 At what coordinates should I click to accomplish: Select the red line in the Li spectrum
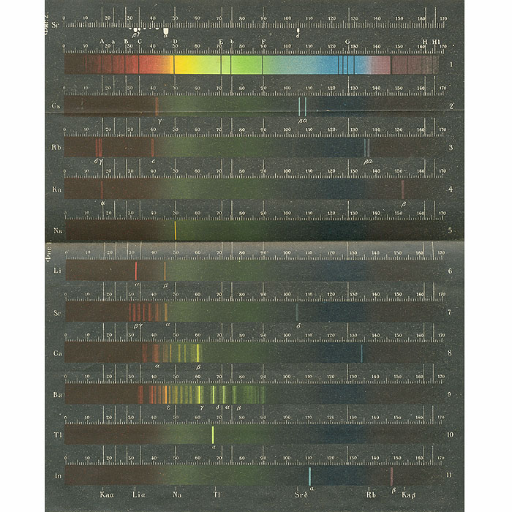[136, 271]
